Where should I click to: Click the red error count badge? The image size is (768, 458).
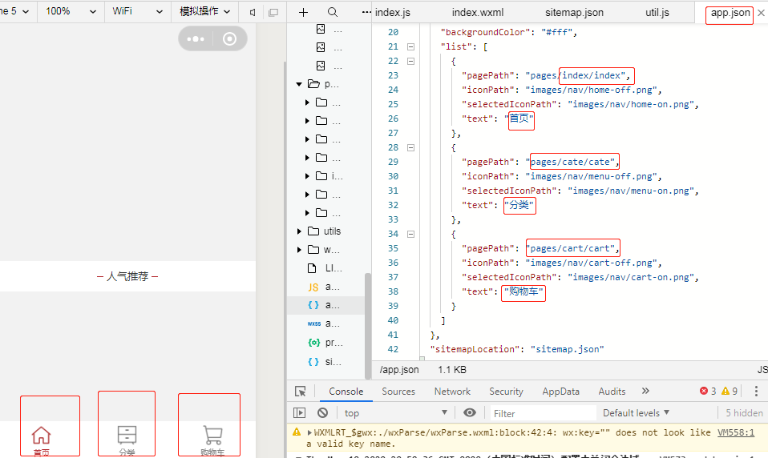point(708,391)
